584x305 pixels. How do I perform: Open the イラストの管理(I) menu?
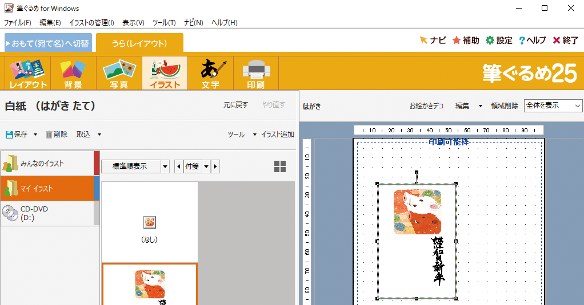[x=91, y=23]
